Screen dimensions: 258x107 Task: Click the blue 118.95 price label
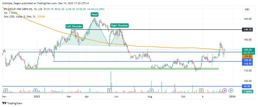click(247, 64)
